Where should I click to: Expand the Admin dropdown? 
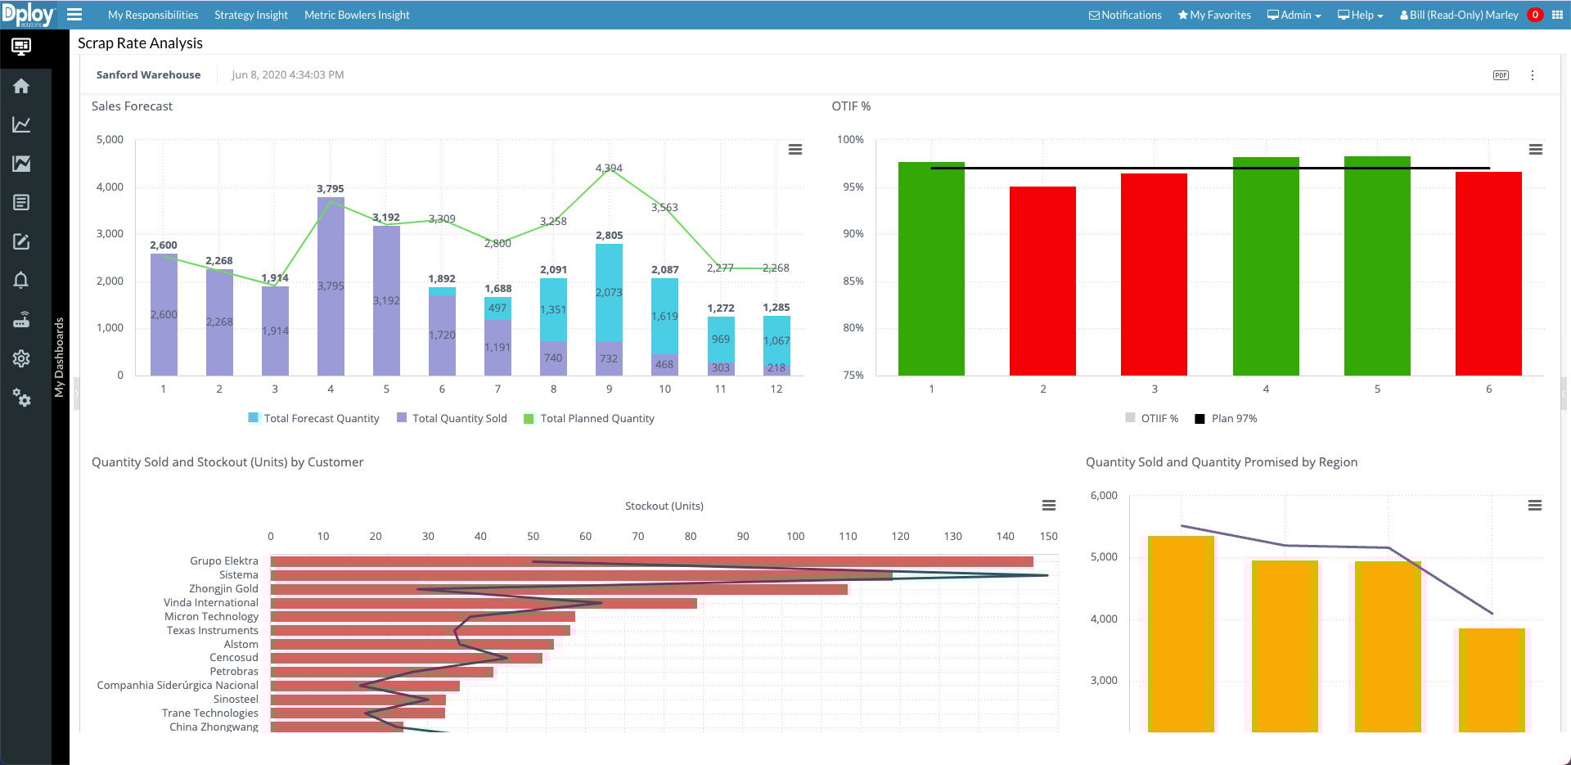1294,15
